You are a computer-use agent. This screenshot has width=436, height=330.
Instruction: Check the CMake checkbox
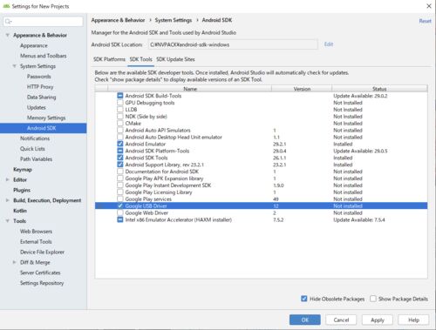point(120,123)
